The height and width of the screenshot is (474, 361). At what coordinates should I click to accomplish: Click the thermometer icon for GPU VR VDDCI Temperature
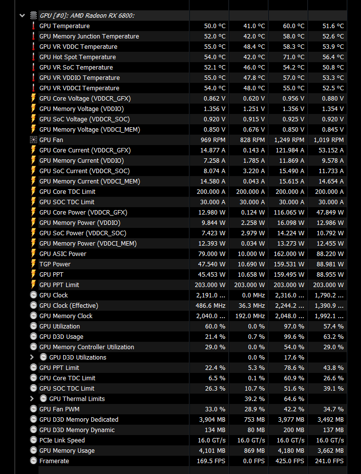[34, 88]
